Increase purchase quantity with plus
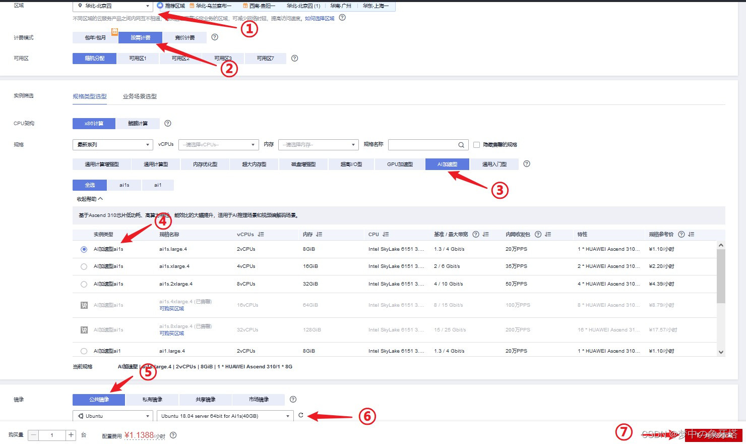Viewport: 746px width, 444px height. pyautogui.click(x=71, y=435)
